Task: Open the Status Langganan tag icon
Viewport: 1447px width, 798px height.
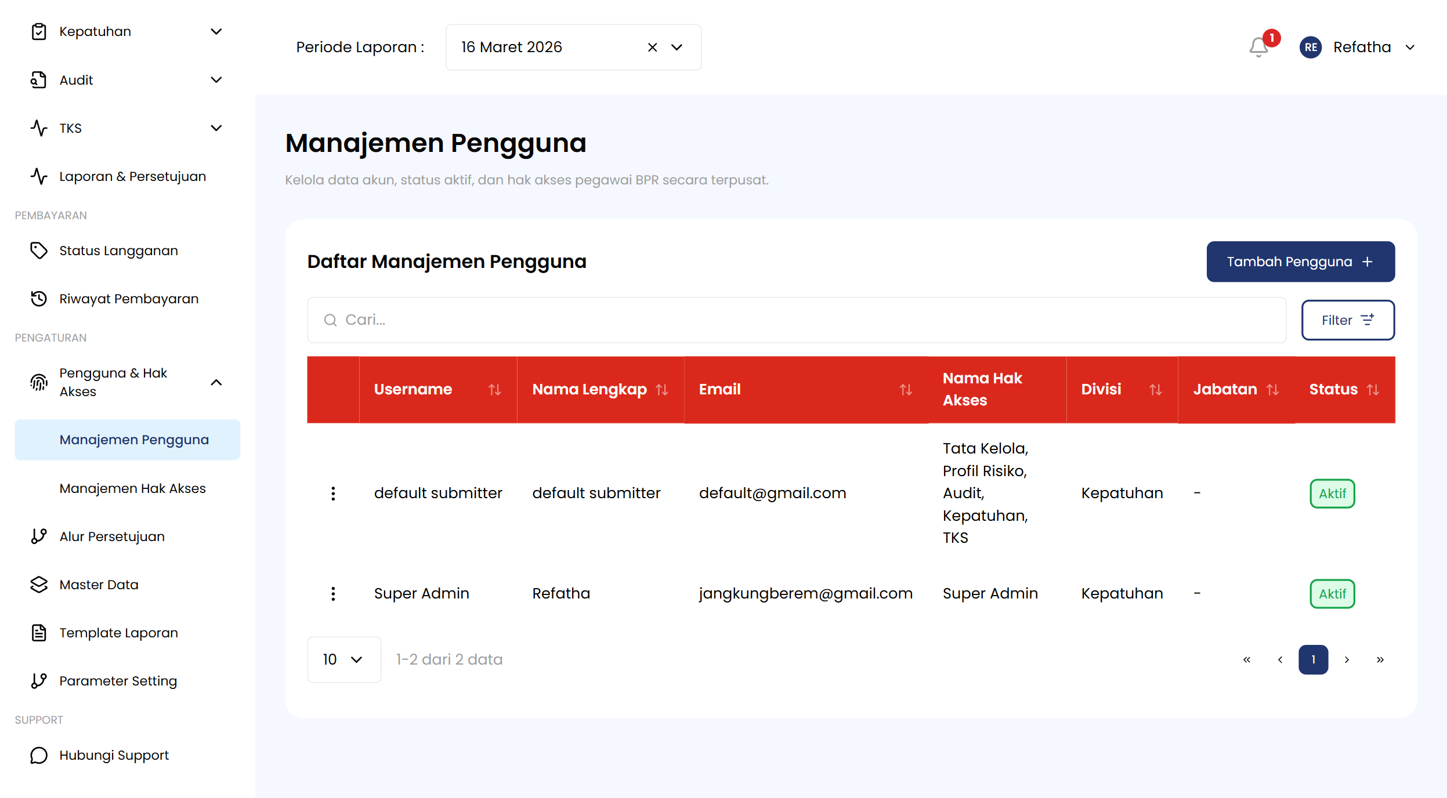Action: (x=38, y=251)
